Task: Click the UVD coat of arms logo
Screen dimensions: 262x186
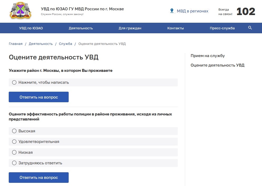Action: coord(20,11)
